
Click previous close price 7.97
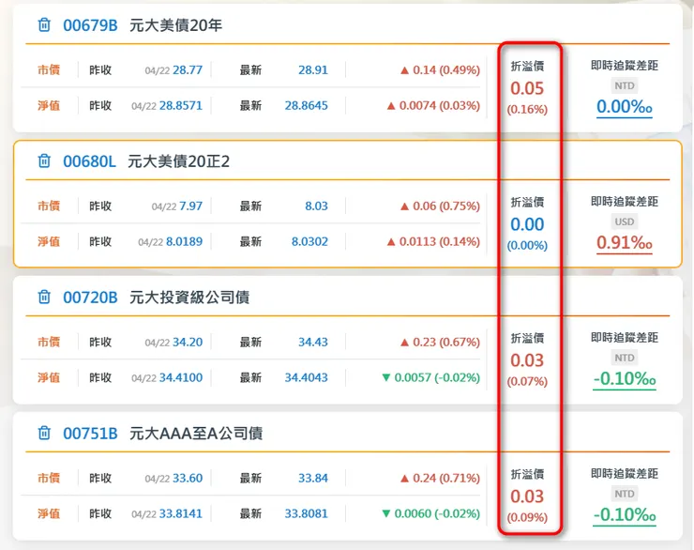(x=190, y=206)
